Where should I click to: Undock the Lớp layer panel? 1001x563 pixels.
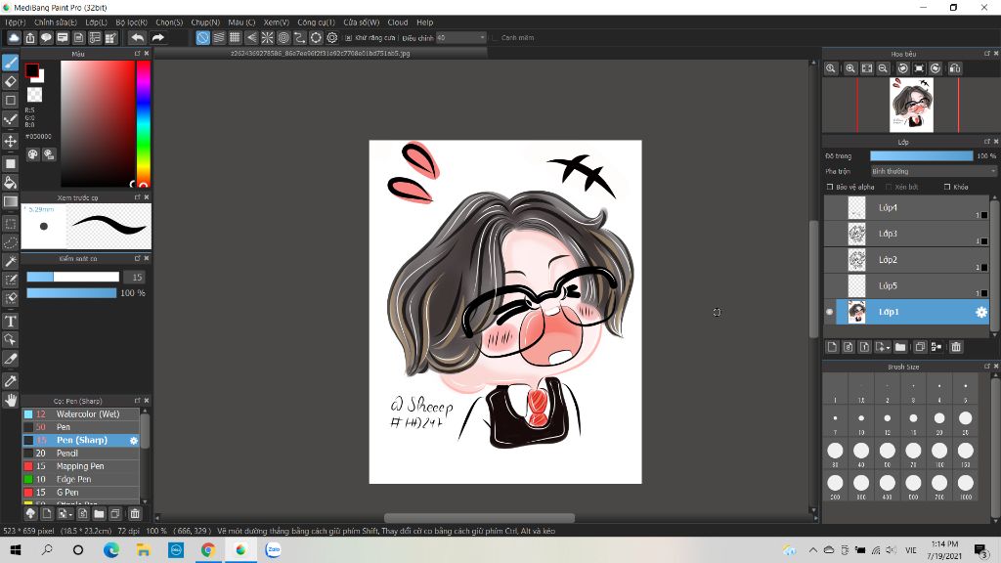tap(987, 142)
